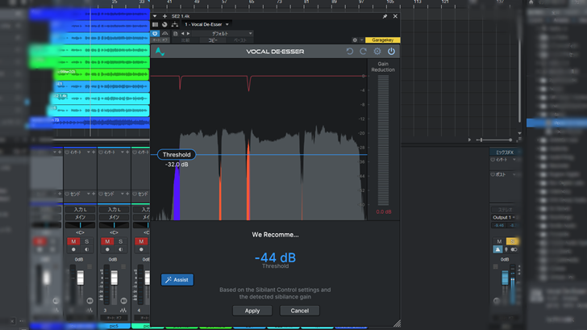
Task: Unsolo the yellow S on main output
Action: 512,241
